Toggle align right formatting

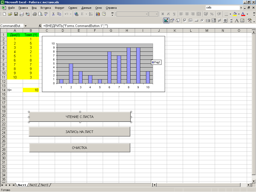point(193,14)
